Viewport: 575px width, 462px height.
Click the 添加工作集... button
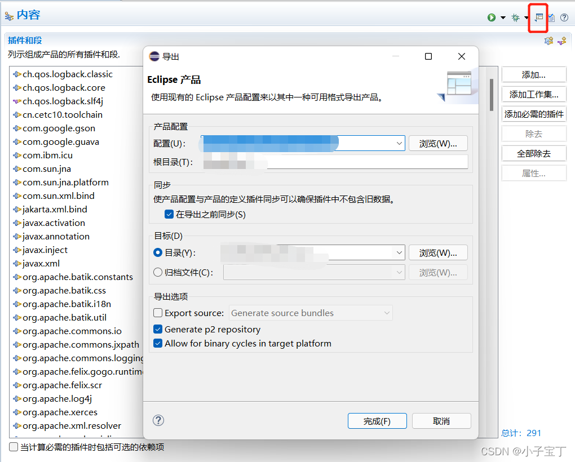[533, 95]
